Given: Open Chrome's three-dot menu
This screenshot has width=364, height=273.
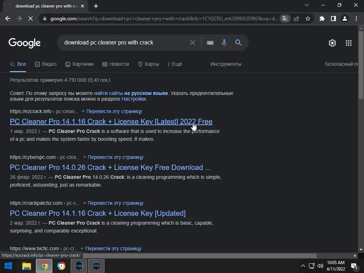Looking at the screenshot, I should (356, 18).
